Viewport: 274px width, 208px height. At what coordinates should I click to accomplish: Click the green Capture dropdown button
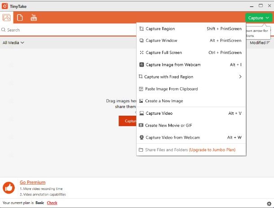click(258, 18)
